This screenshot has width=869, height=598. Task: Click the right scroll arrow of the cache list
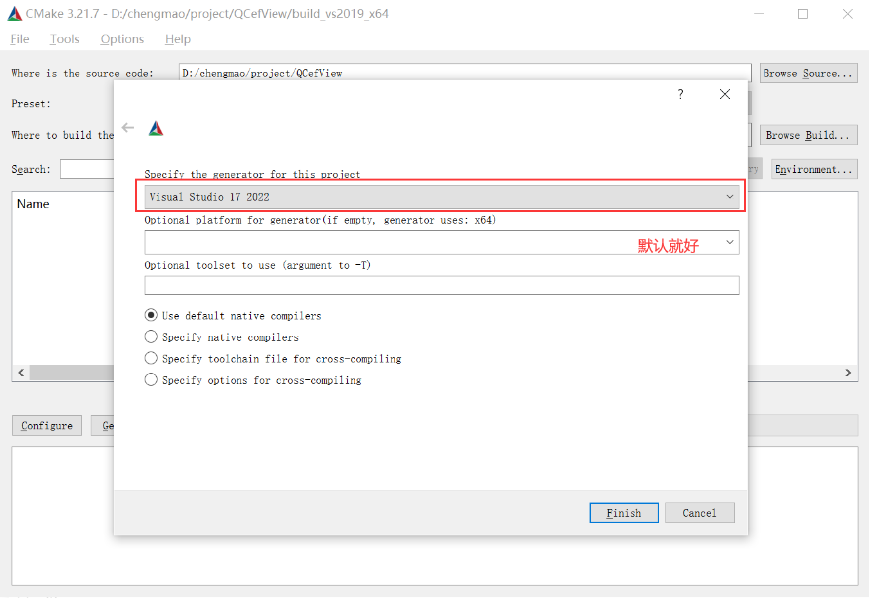[x=848, y=373]
